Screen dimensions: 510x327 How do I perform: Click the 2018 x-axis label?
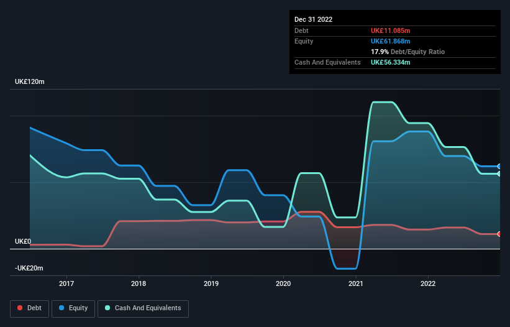point(139,283)
